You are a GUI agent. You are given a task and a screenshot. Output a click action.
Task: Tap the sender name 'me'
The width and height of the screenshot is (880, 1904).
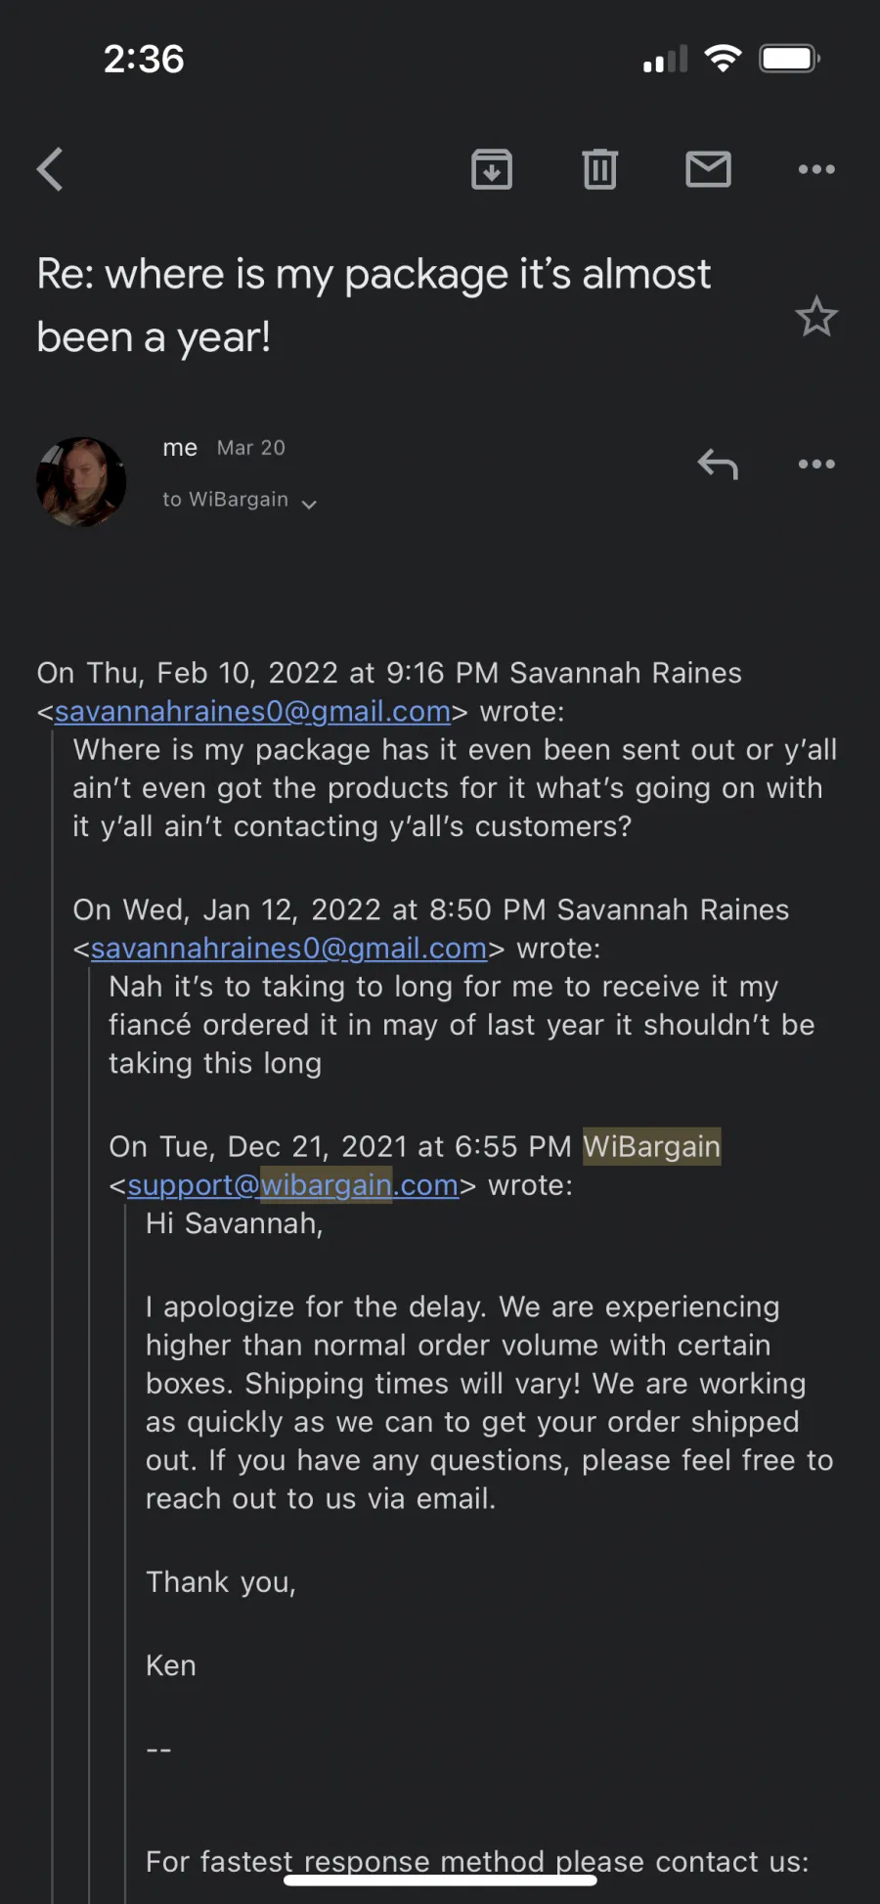point(180,448)
